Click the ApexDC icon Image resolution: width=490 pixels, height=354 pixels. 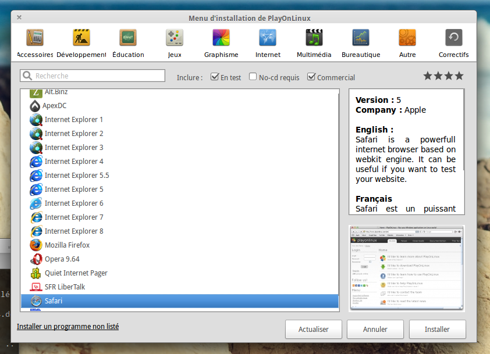pos(35,106)
